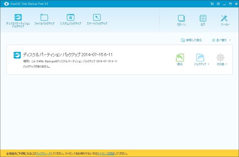Maximize the EaseUS Todo Backup window
The height and width of the screenshot is (157, 239).
(230, 4)
